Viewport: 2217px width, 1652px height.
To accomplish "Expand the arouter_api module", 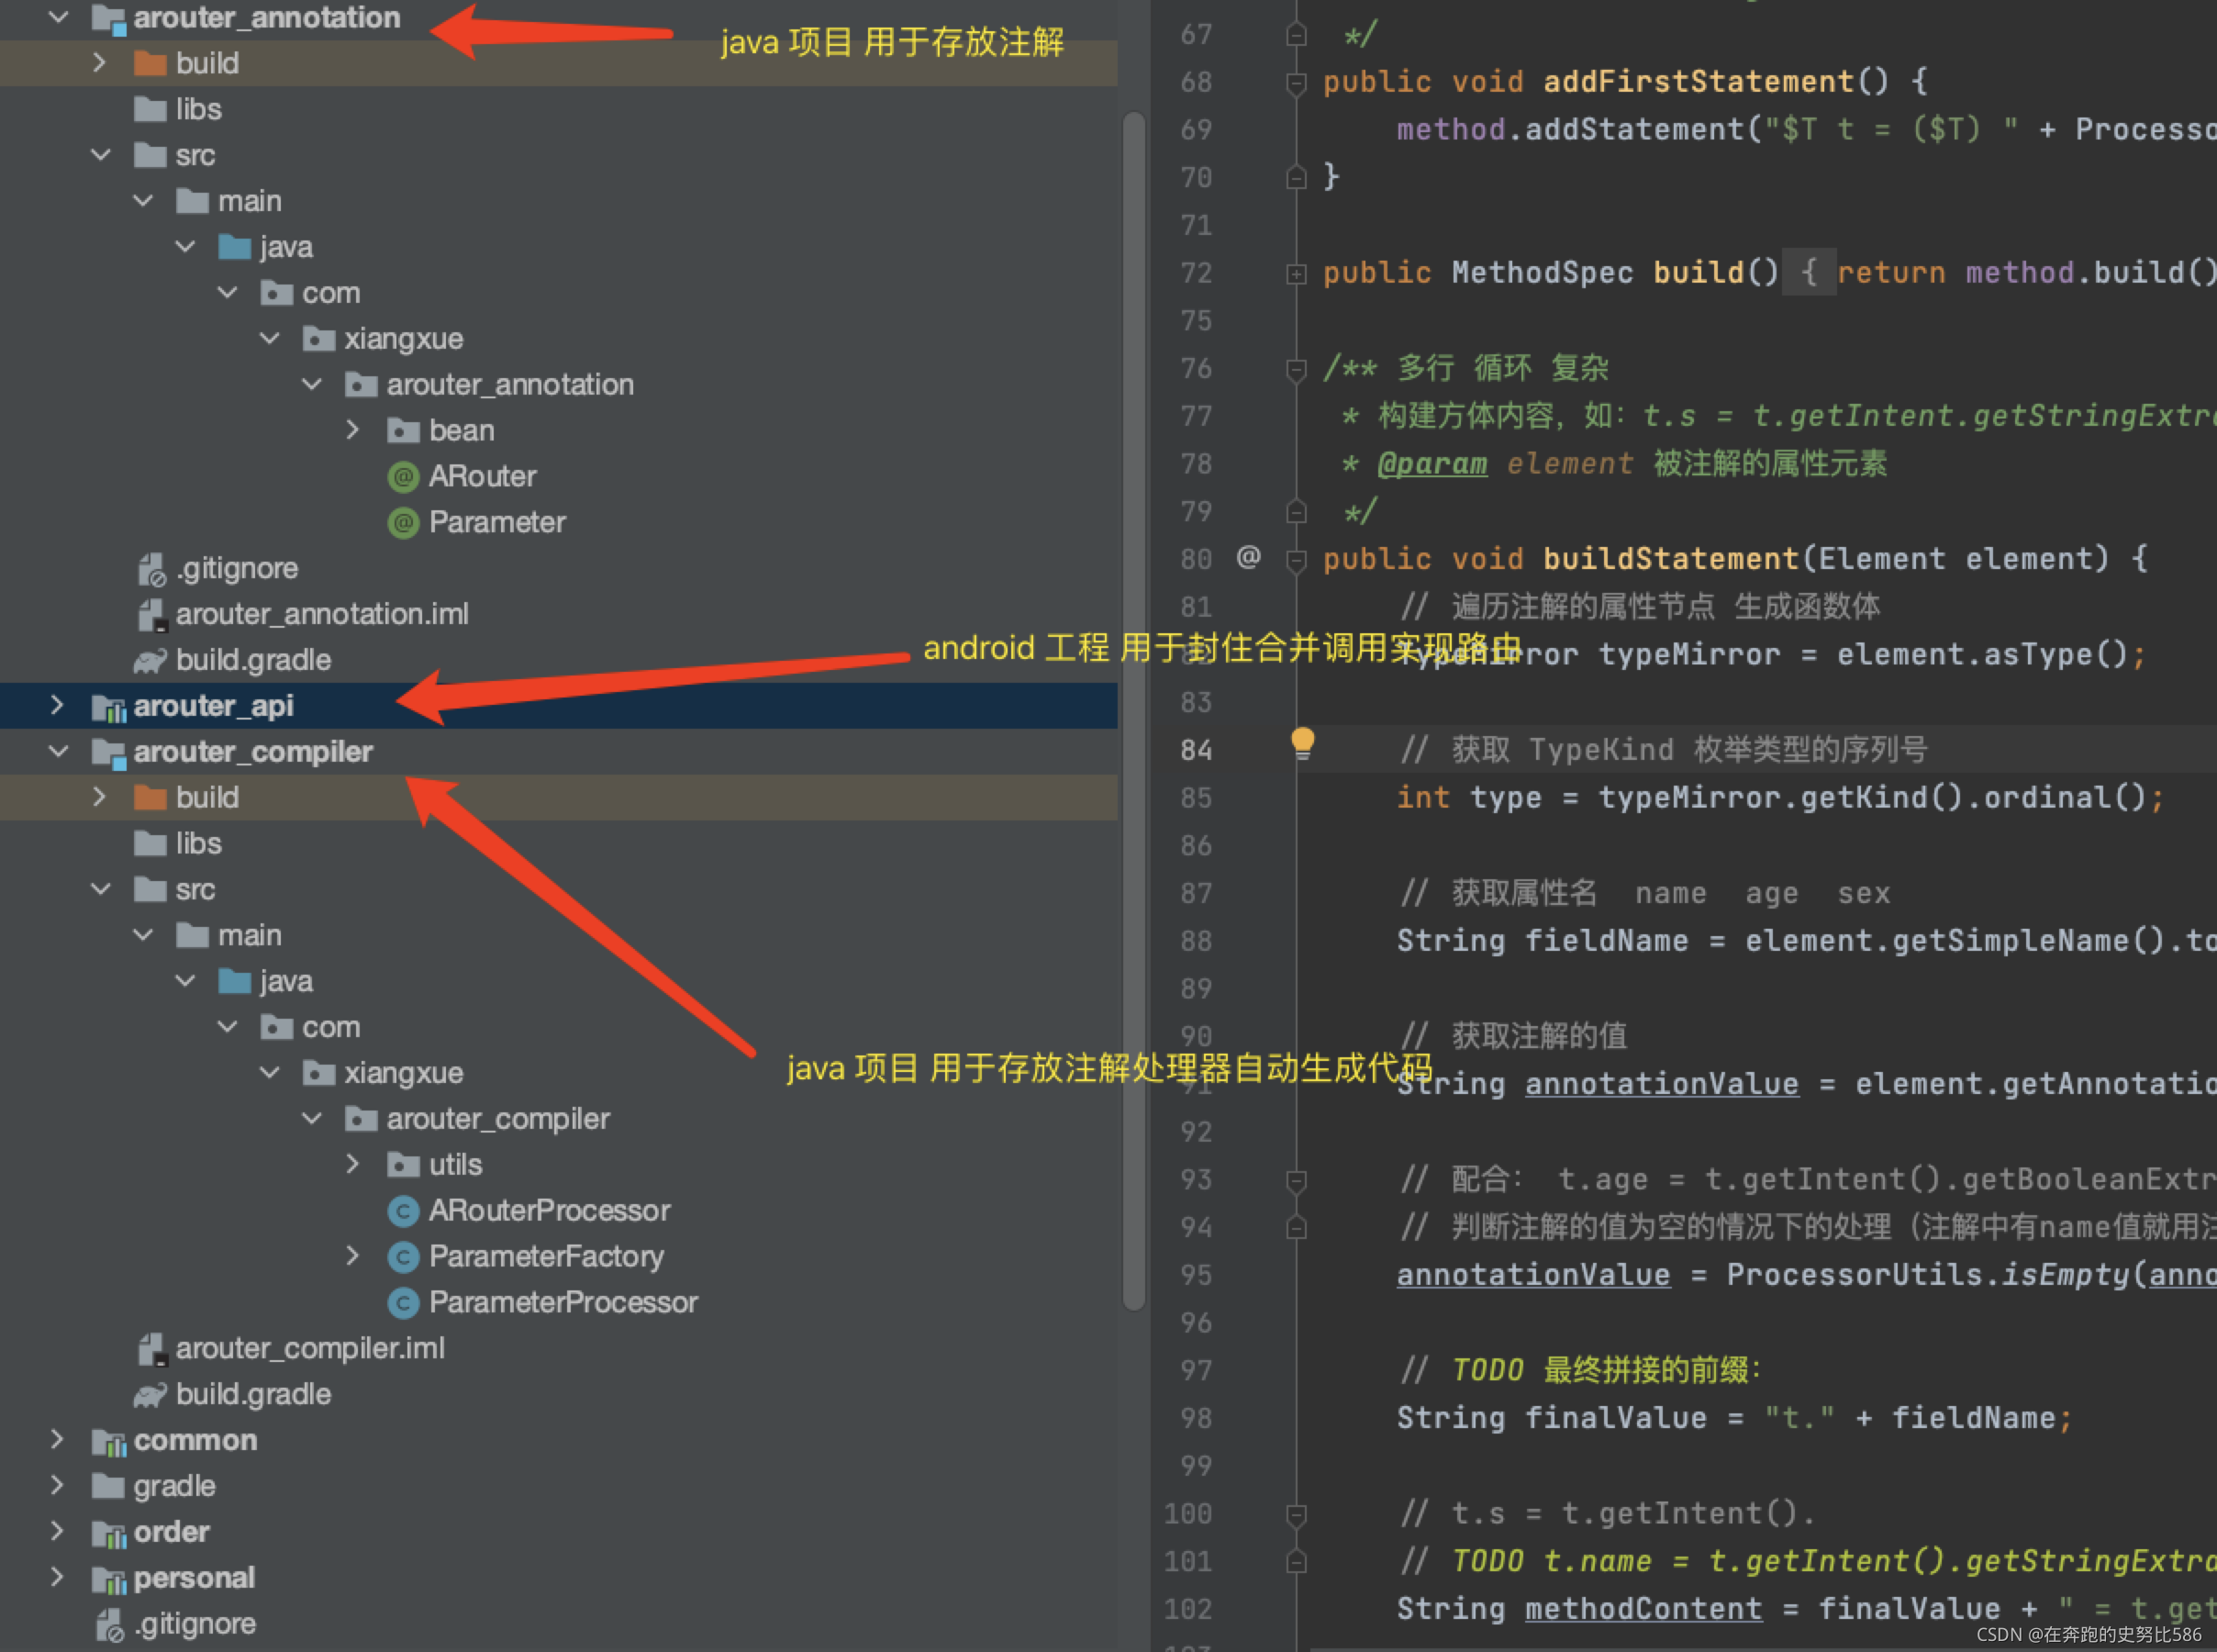I will (x=57, y=706).
